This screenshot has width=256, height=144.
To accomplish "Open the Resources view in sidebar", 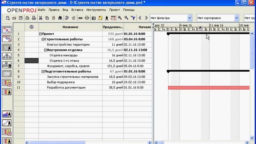I will (x=7, y=47).
